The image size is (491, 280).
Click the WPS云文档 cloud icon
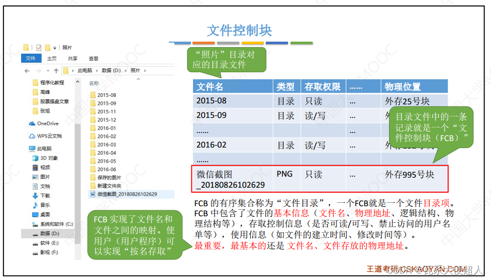tap(32, 136)
